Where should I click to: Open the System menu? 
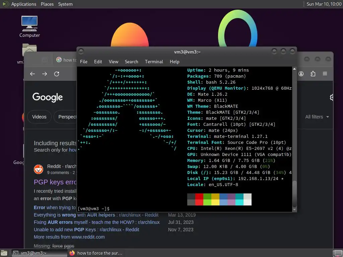coord(65,4)
